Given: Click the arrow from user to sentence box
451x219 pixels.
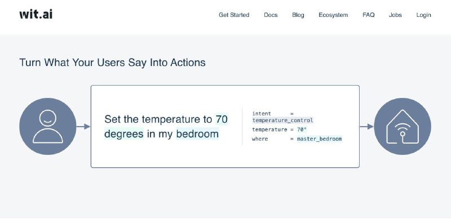Looking at the screenshot, I should 83,127.
